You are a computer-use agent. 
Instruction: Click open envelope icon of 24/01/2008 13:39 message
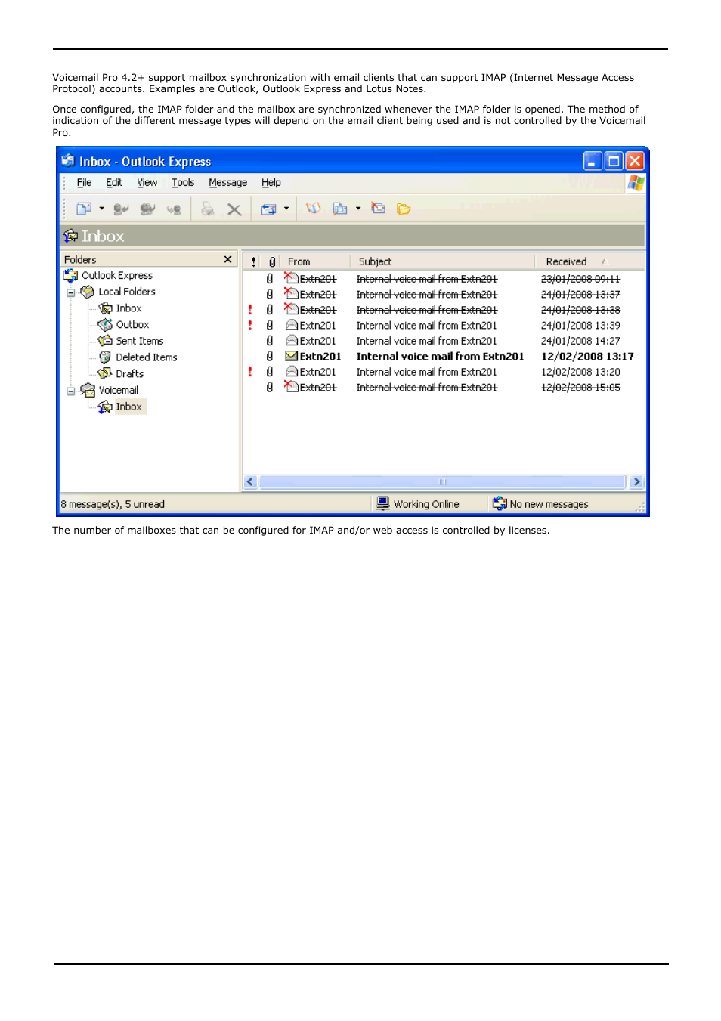click(x=291, y=325)
